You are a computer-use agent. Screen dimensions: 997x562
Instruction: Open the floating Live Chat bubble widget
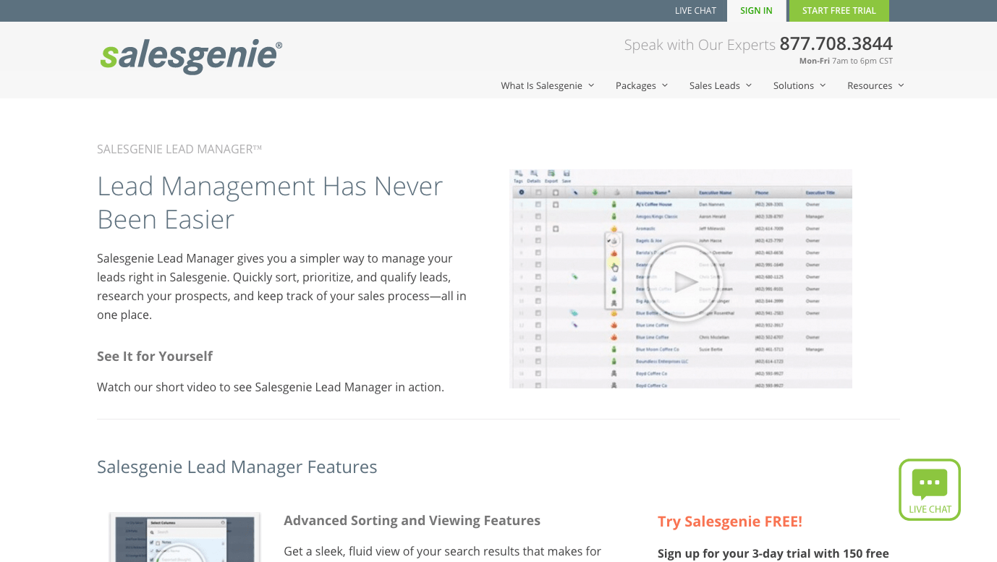(930, 490)
